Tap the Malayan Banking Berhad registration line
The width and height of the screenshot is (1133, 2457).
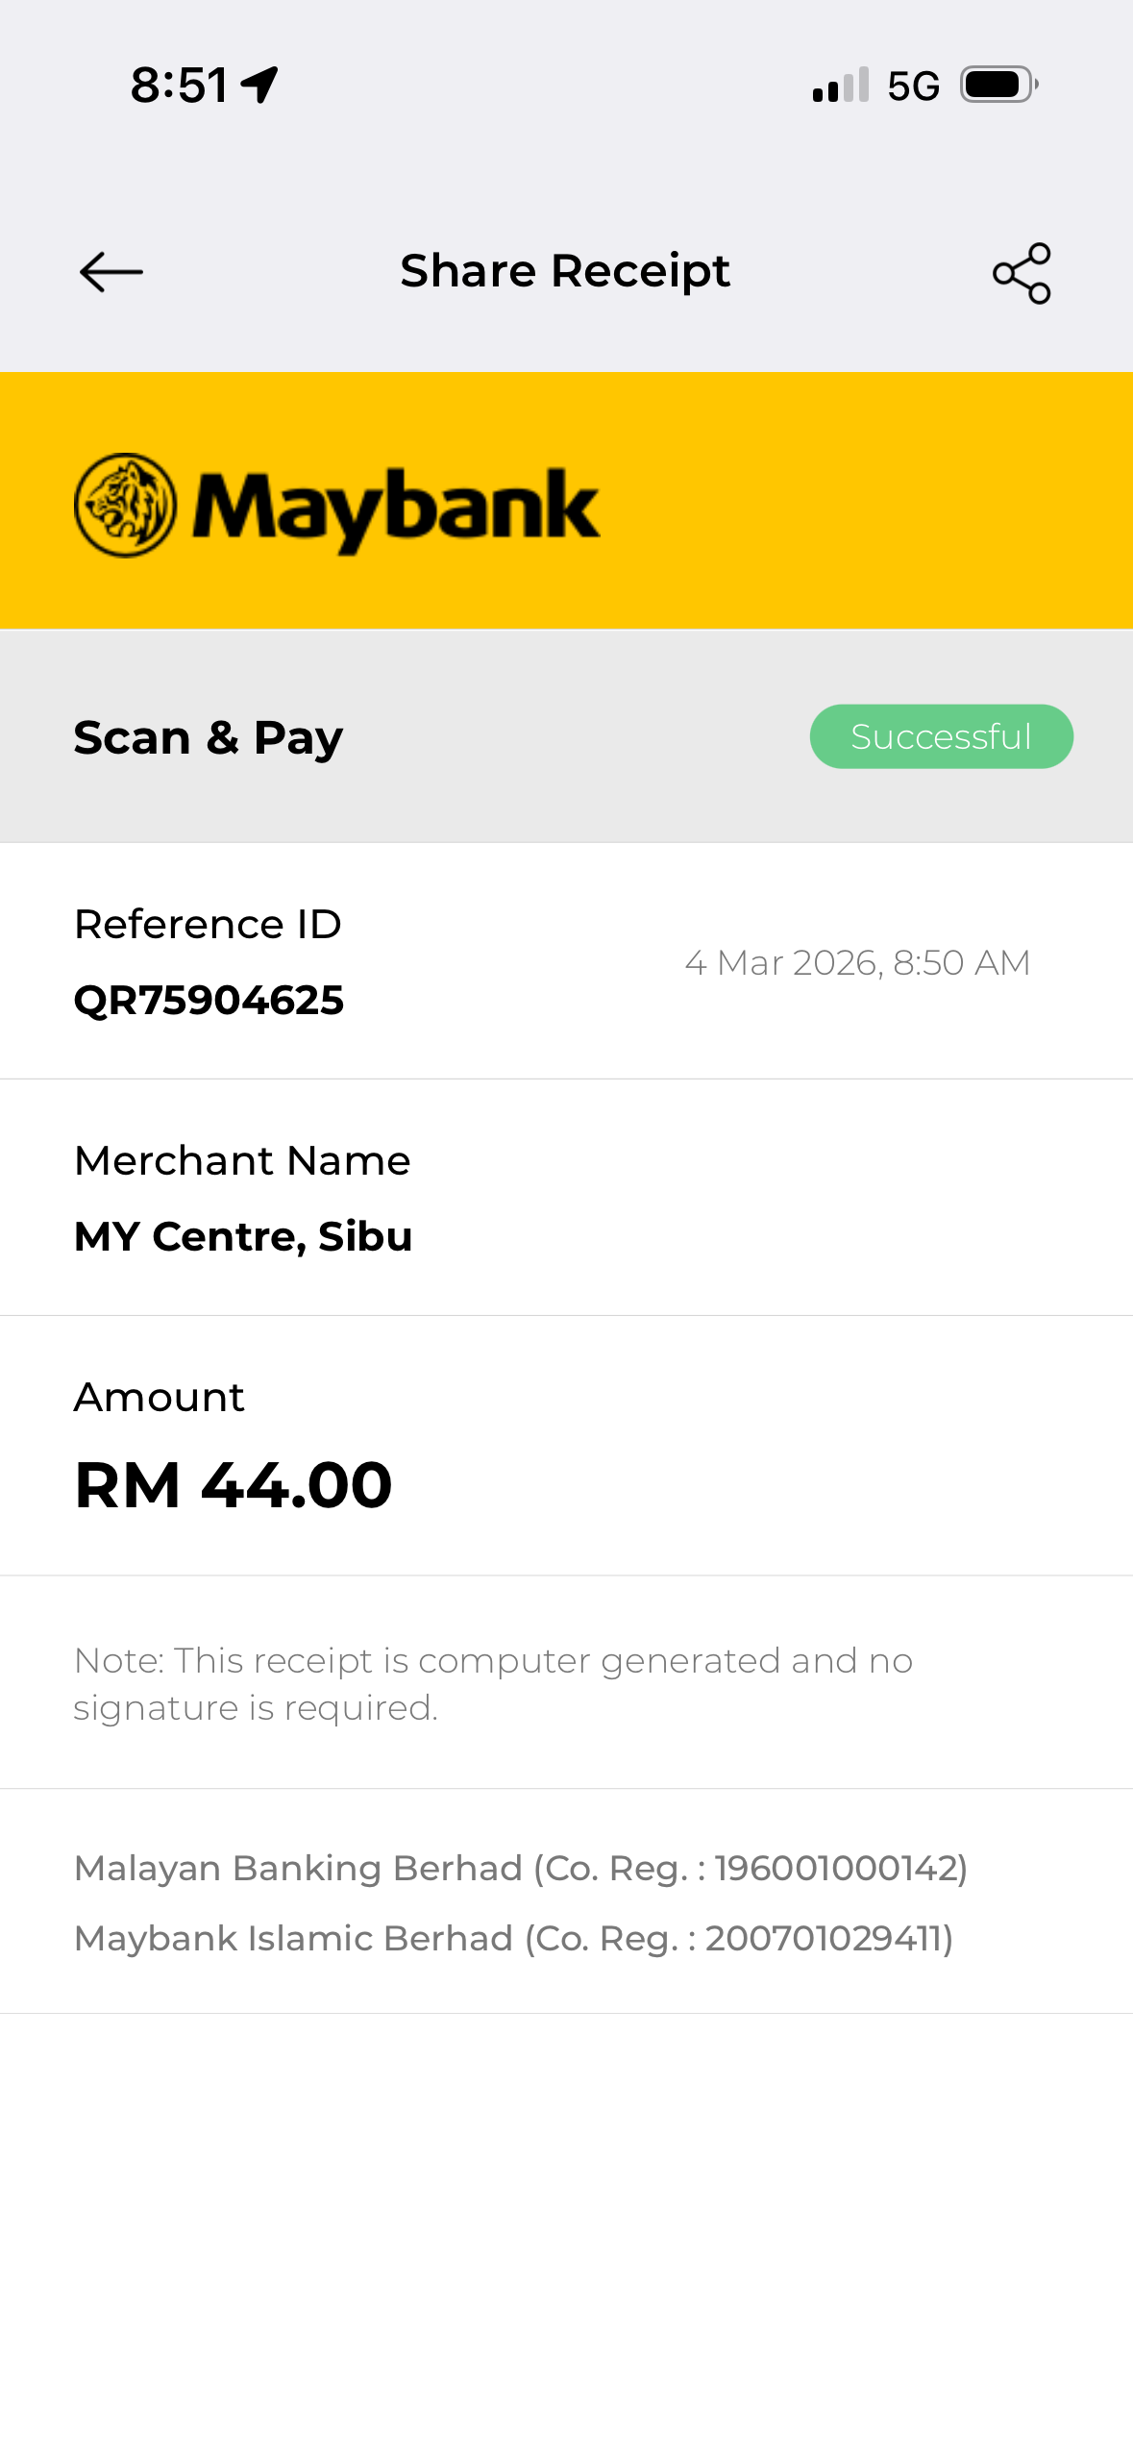pos(521,1868)
